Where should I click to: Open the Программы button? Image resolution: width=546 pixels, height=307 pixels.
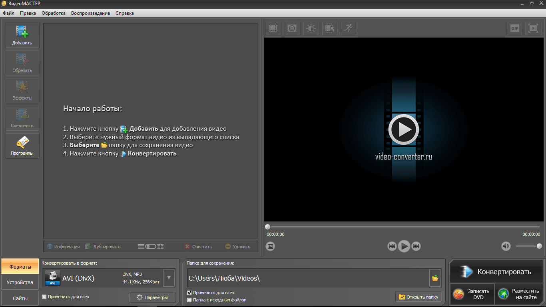22,146
